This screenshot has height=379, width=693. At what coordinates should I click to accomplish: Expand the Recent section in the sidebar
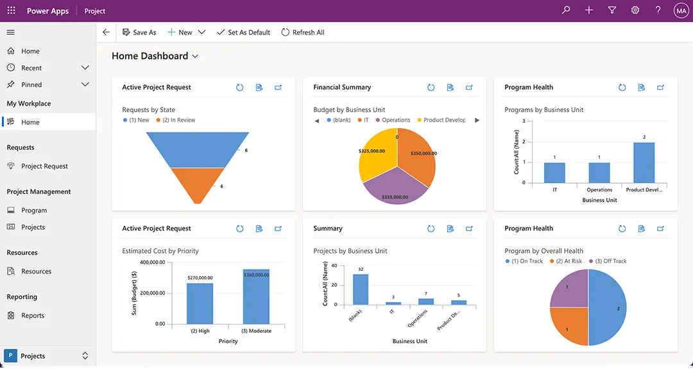(x=85, y=67)
